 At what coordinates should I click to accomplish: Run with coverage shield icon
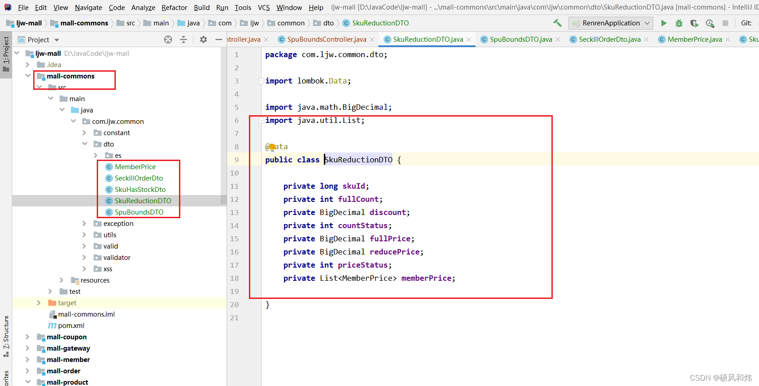[694, 23]
